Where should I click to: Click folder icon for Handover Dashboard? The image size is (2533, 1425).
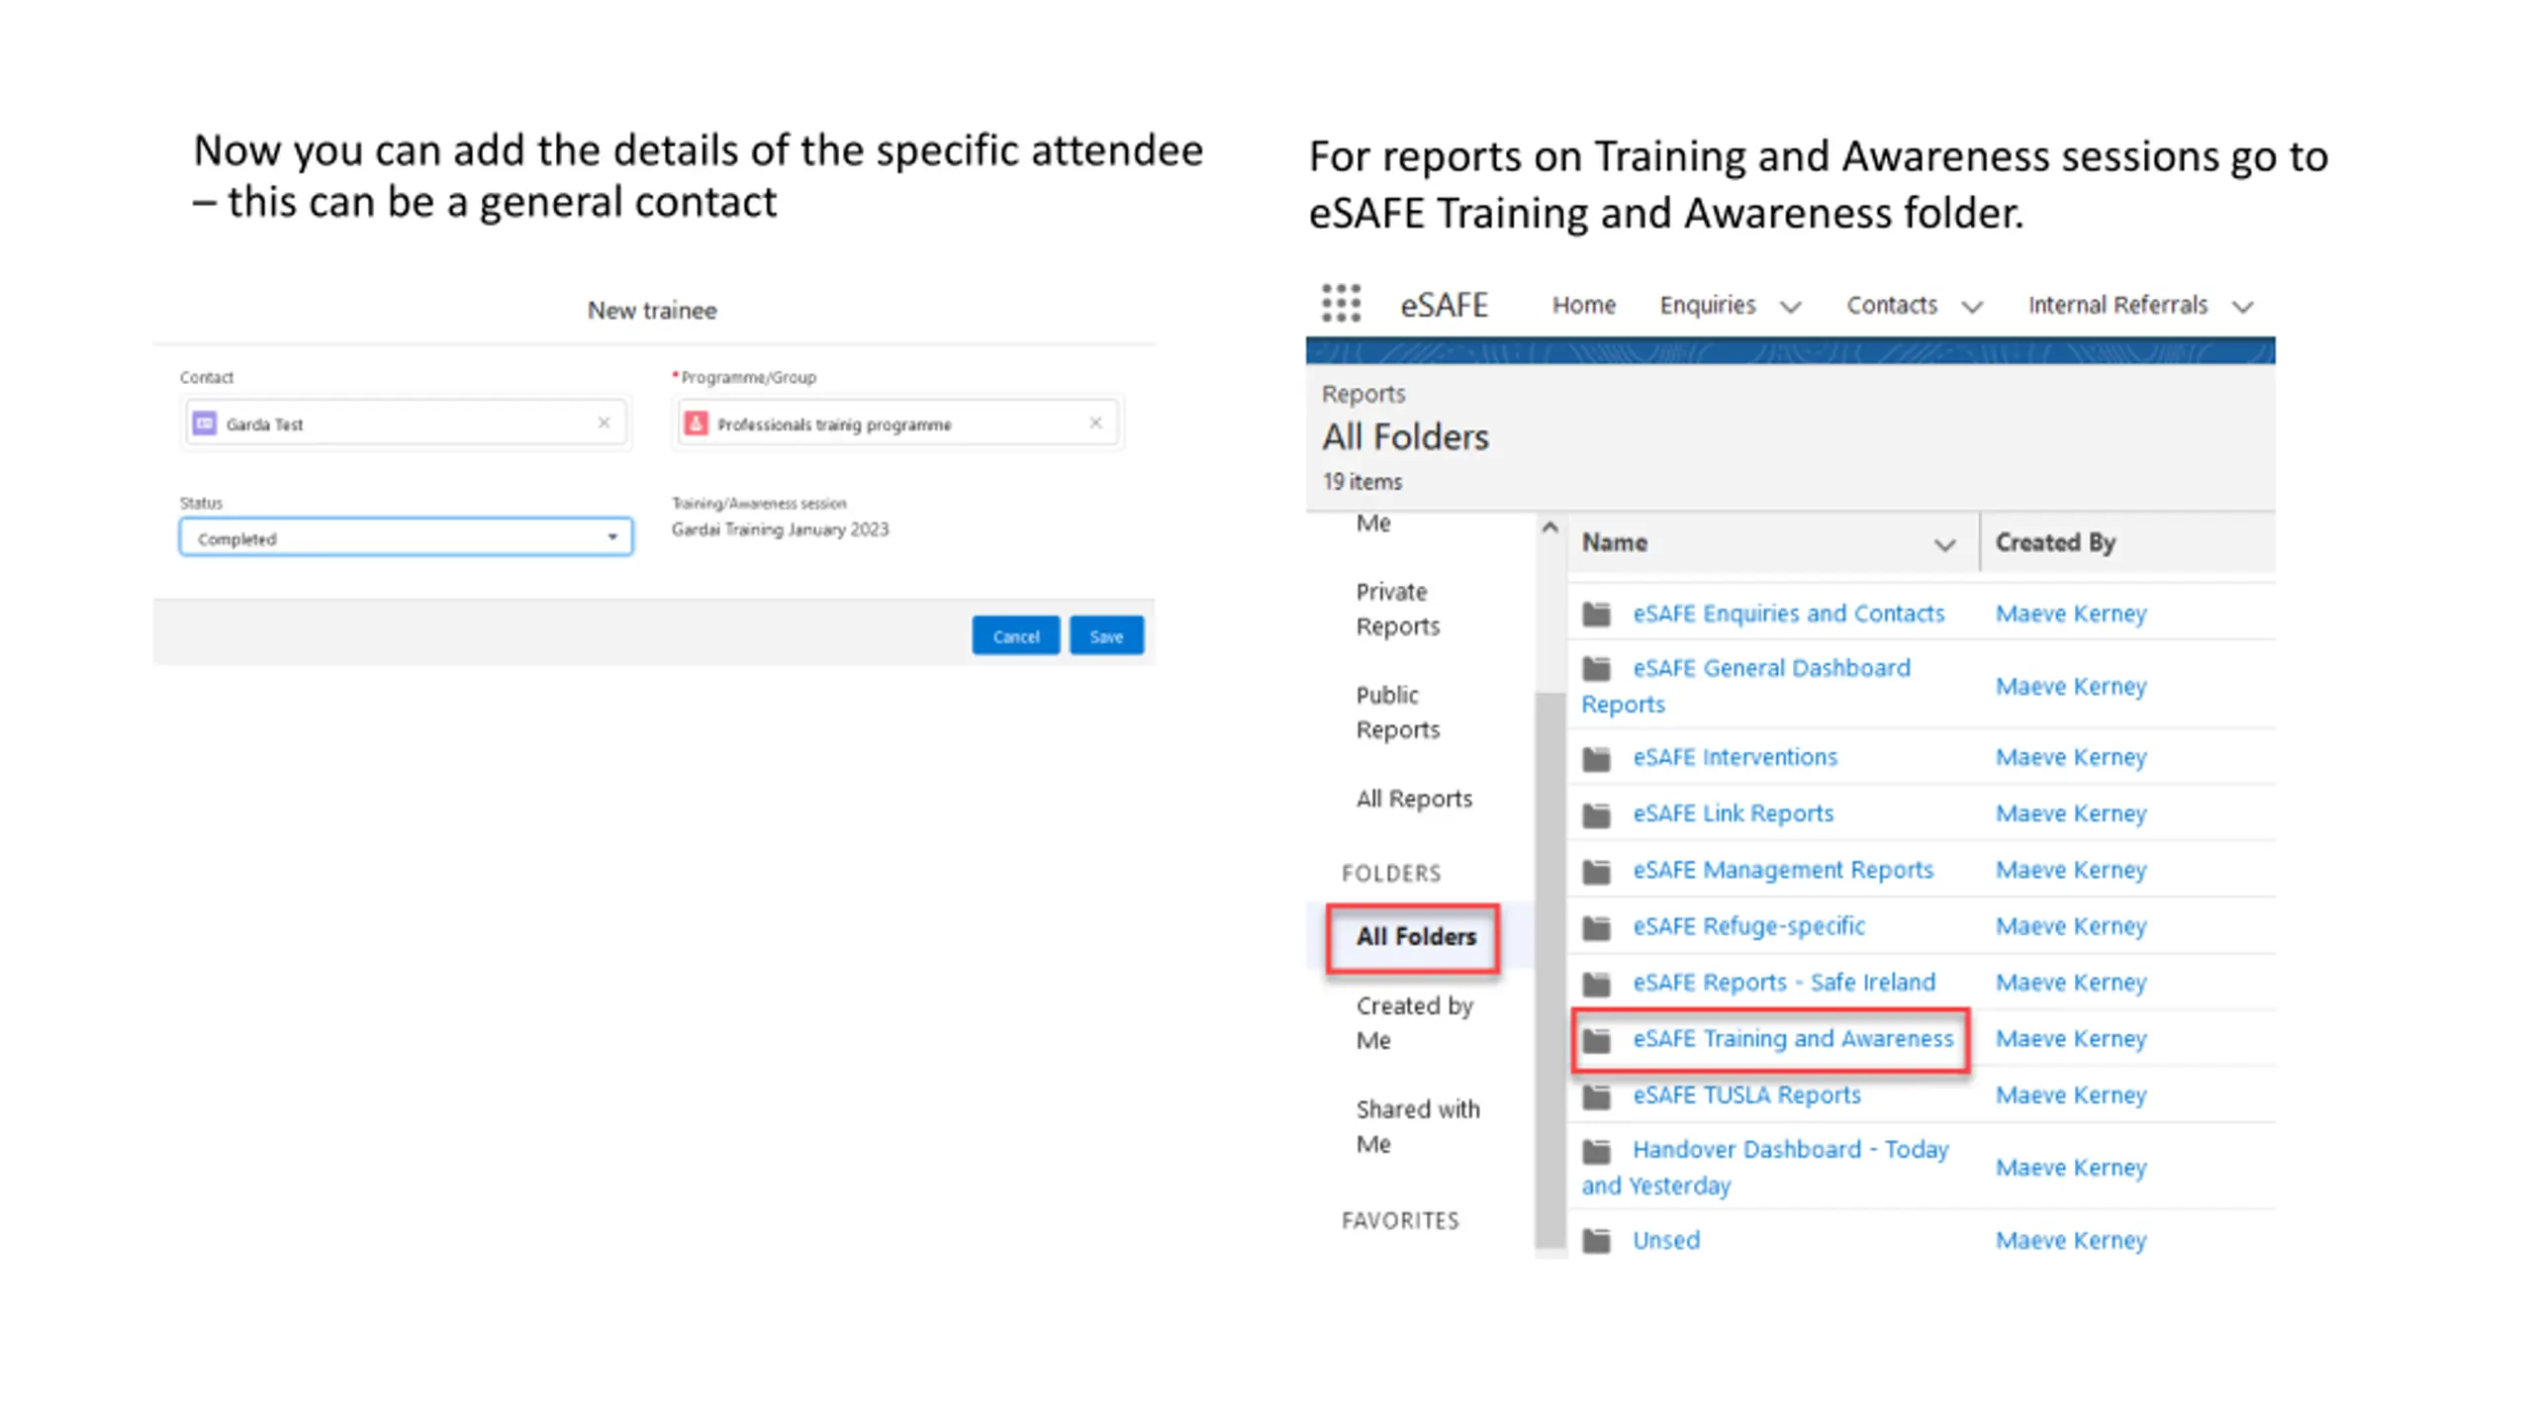(x=1596, y=1151)
